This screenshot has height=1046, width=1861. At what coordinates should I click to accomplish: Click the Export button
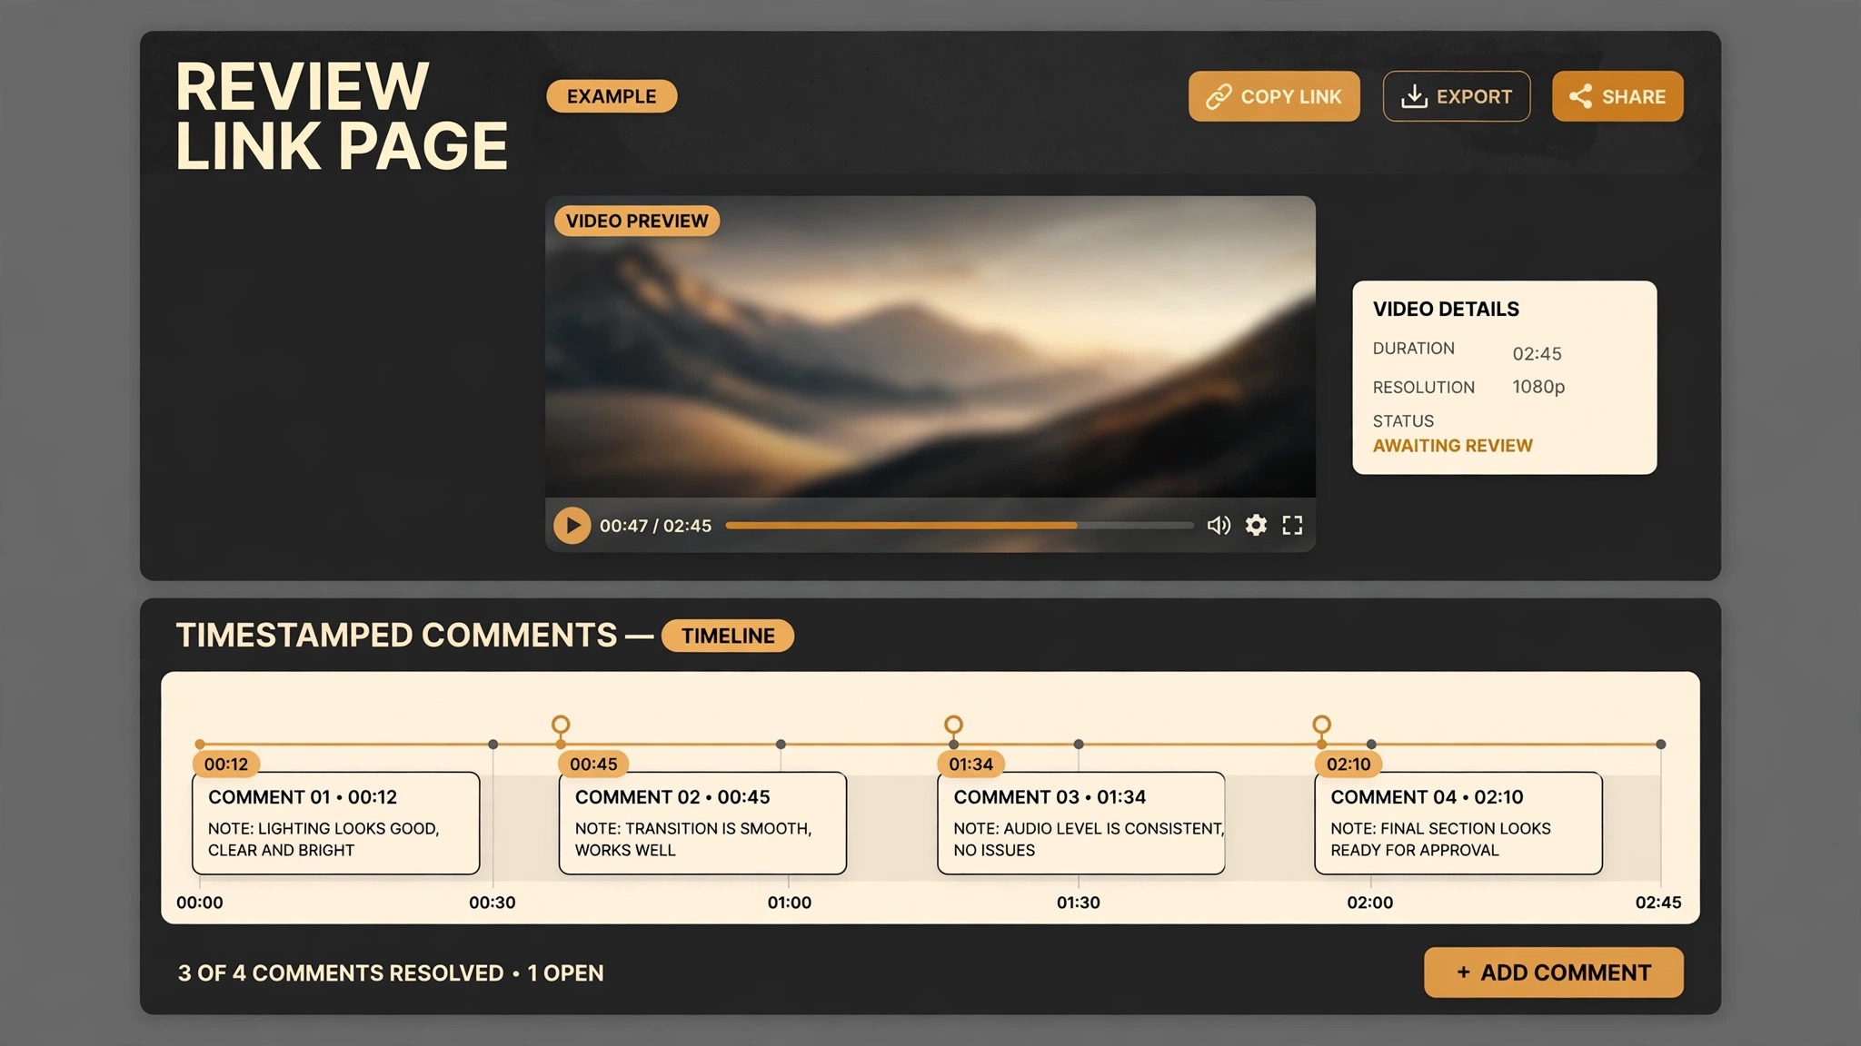pos(1457,96)
